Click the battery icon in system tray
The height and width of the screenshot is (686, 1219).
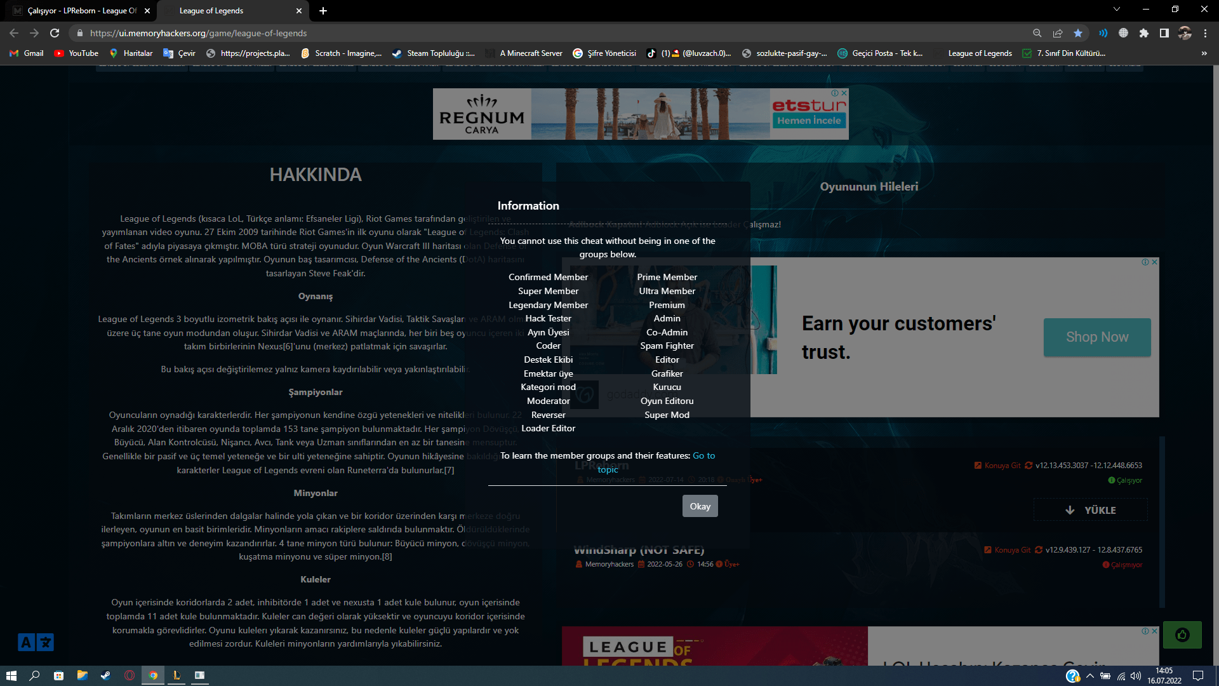1105,676
